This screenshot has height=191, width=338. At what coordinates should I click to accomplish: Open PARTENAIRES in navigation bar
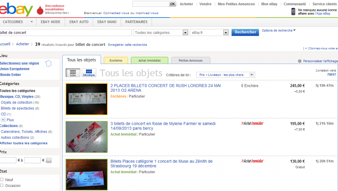click(136, 22)
